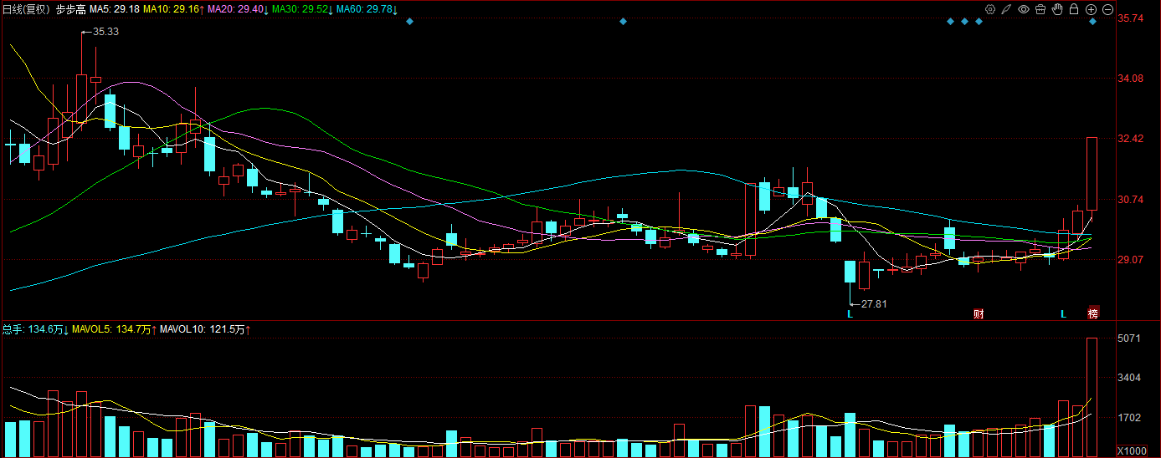Select the drawing pen tool
This screenshot has width=1161, height=458.
click(1007, 9)
